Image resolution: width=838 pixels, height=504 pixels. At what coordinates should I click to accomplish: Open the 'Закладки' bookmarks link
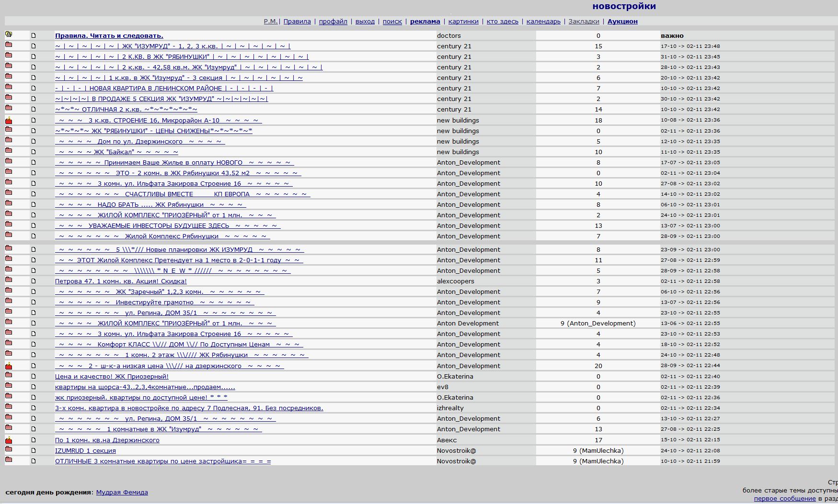(x=584, y=22)
